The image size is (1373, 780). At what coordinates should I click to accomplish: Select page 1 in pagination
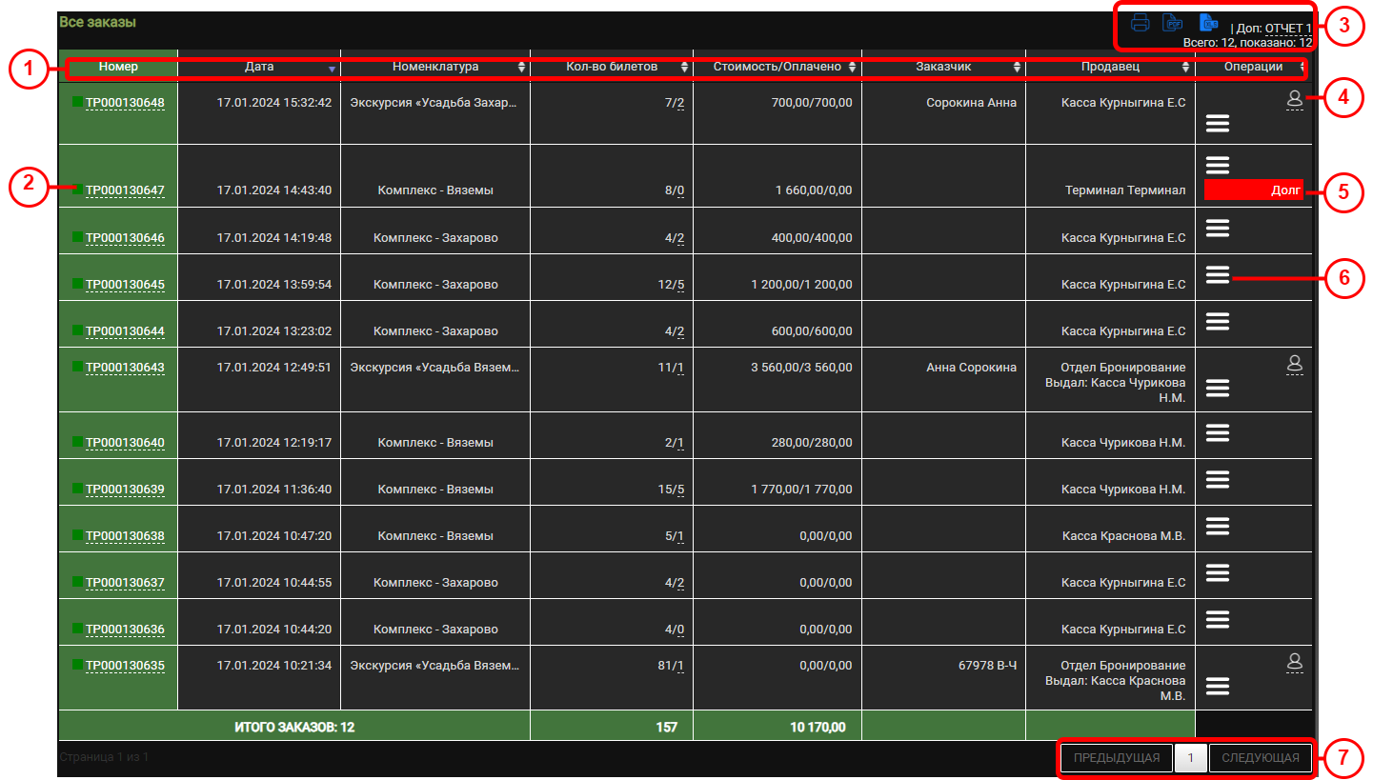point(1190,758)
